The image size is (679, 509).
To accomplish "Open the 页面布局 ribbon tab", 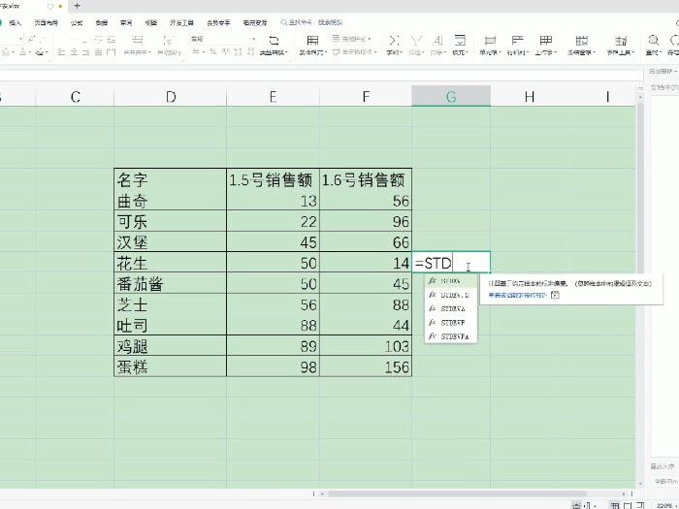I will pos(46,22).
